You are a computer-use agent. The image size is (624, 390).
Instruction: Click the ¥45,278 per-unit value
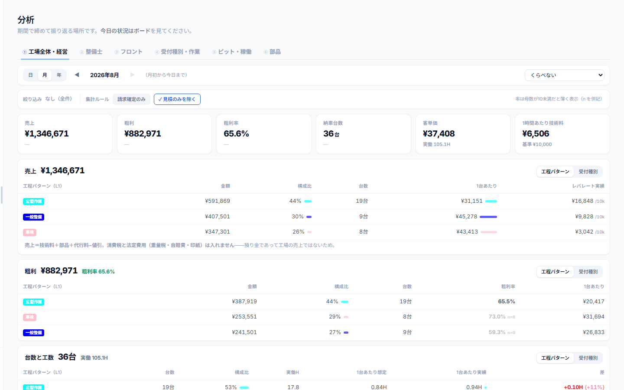click(x=466, y=217)
